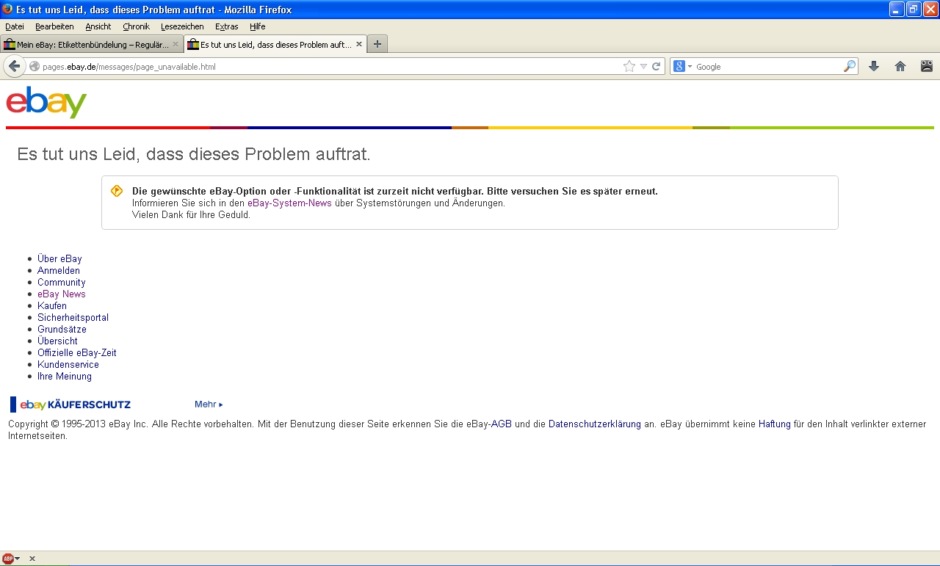Click the Mehr link beside Käuferschutz

[x=208, y=404]
